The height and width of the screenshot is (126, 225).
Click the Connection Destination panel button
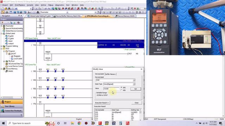coord(11,111)
